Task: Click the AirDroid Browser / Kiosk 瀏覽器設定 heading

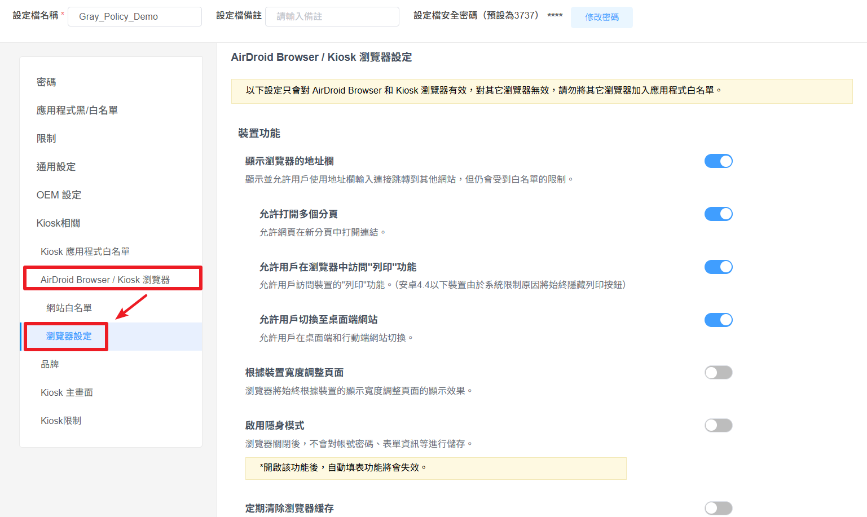Action: 322,58
